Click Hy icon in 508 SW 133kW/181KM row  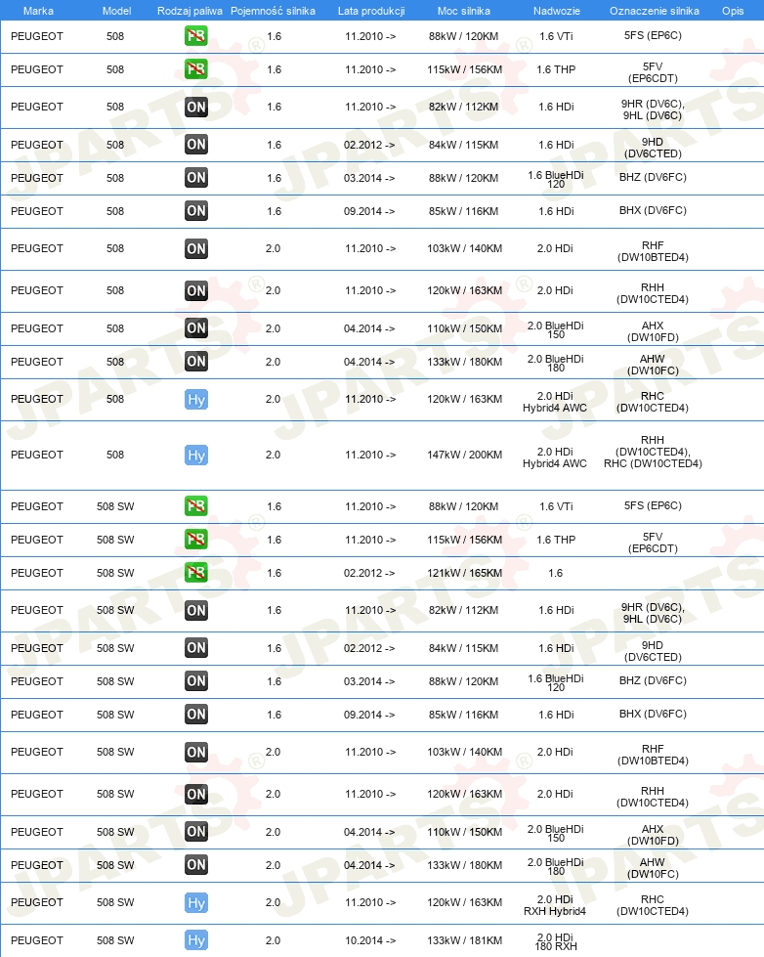point(195,940)
